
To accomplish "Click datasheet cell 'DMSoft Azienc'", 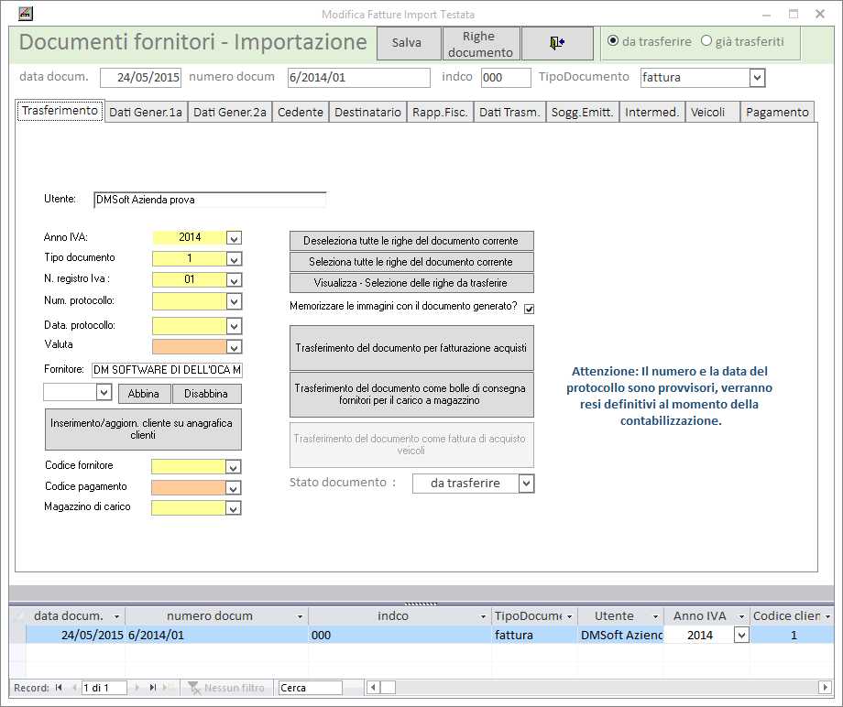I will coord(621,635).
